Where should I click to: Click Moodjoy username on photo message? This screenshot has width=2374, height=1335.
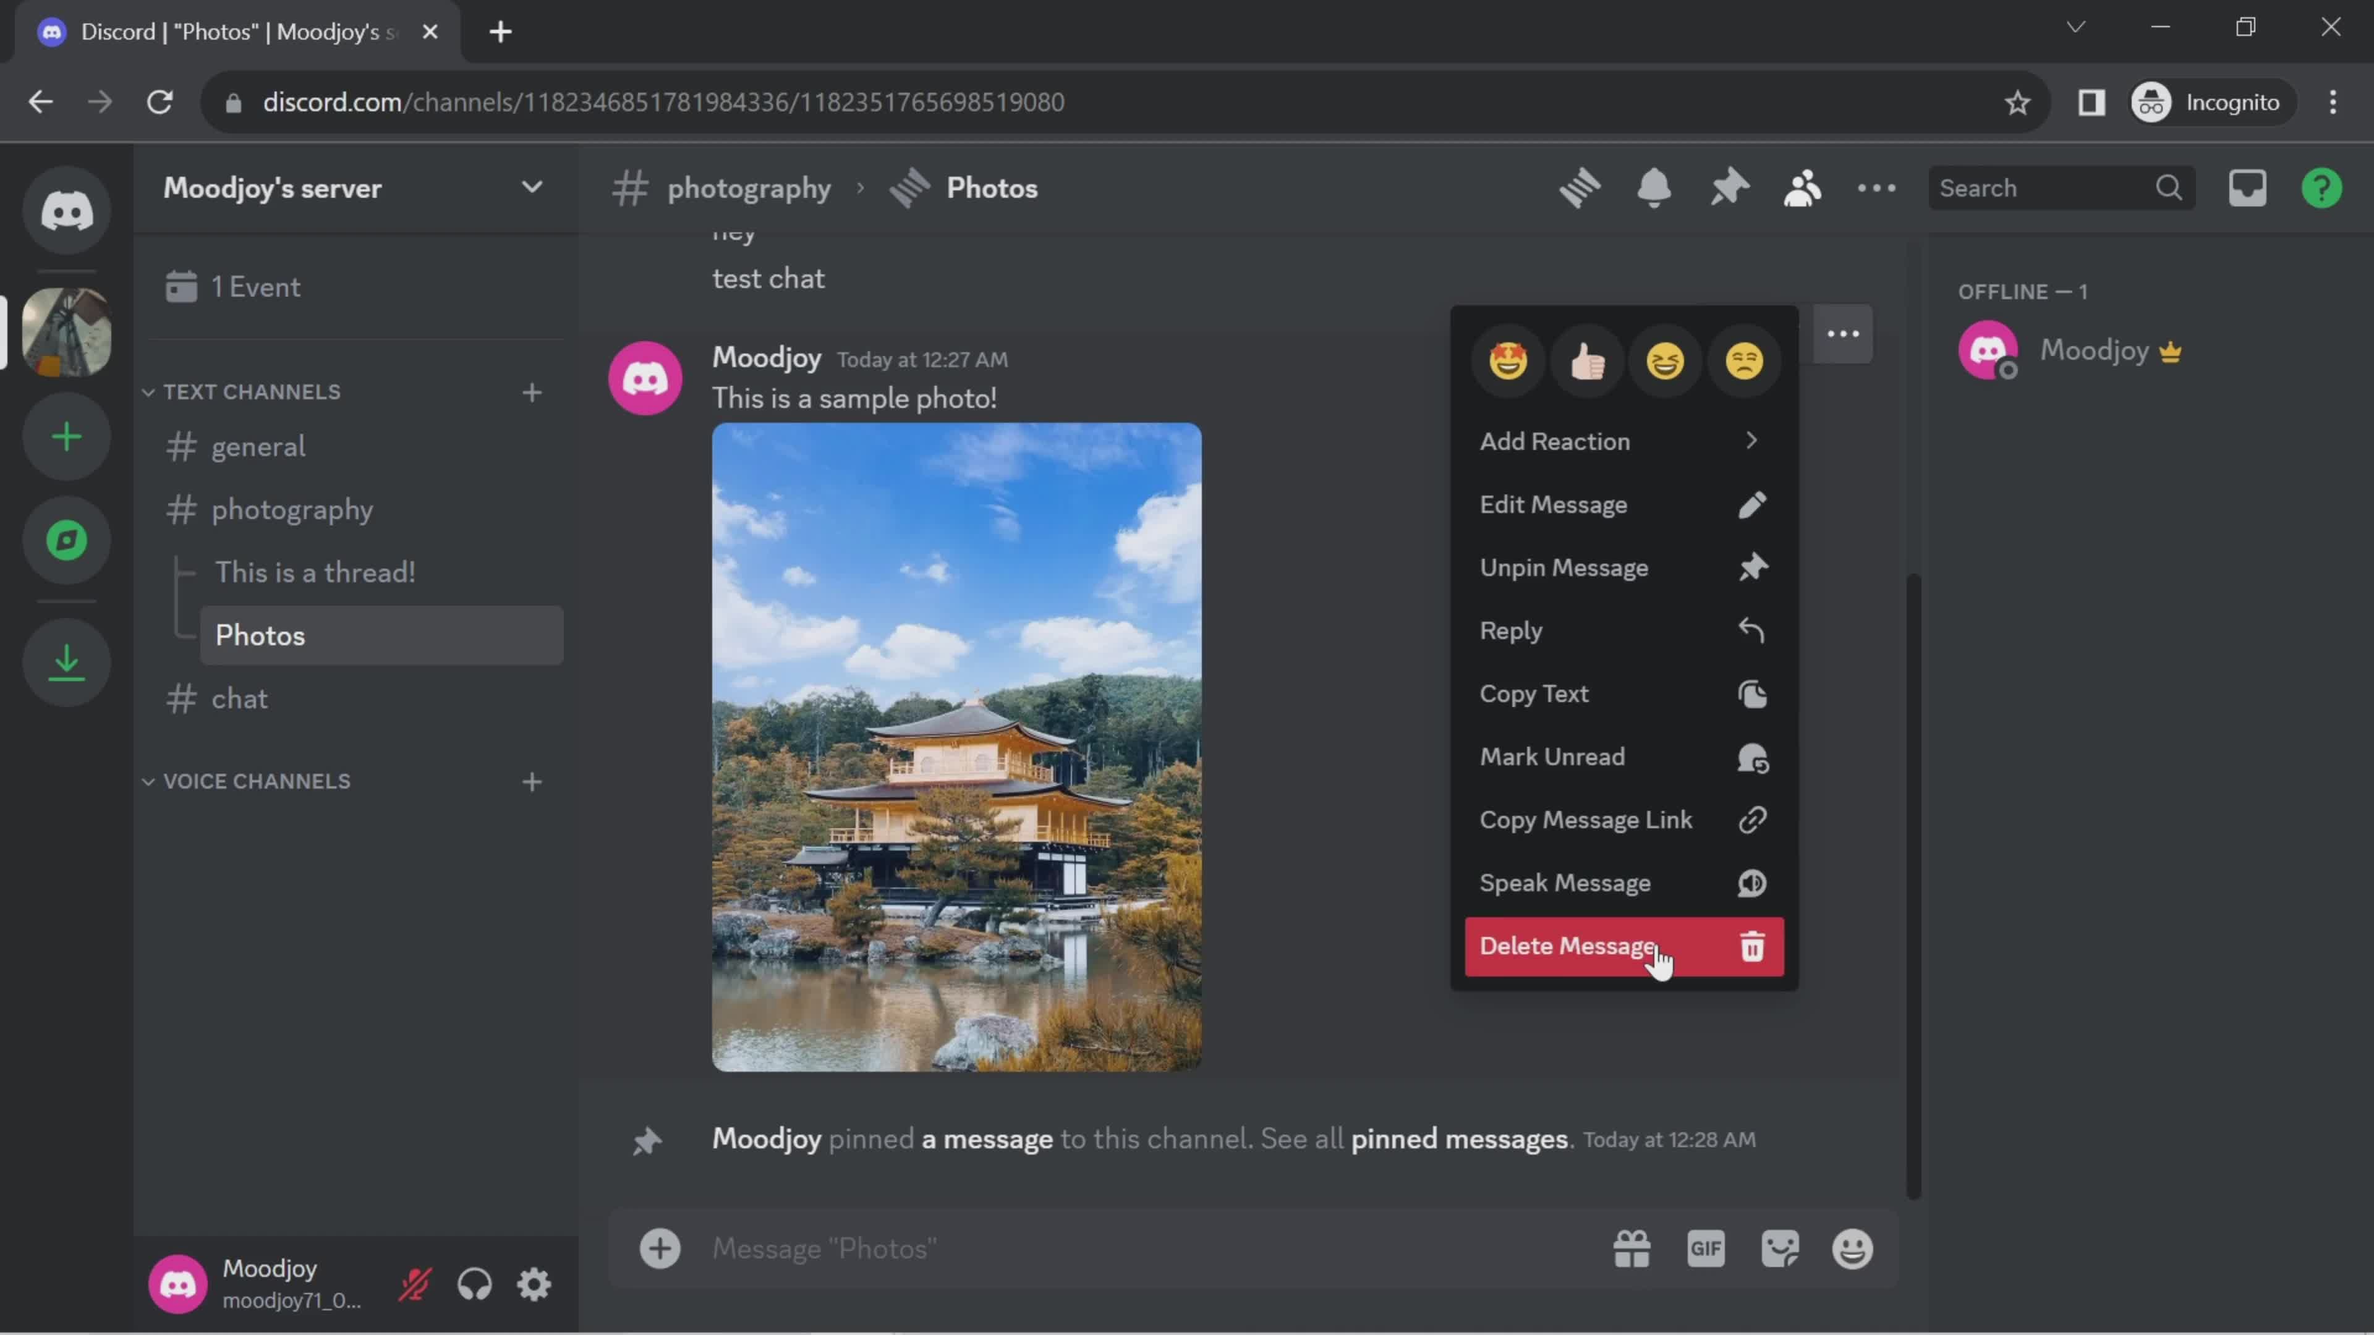click(x=766, y=357)
